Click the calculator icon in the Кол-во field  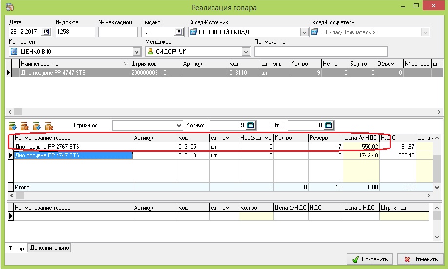[251, 125]
